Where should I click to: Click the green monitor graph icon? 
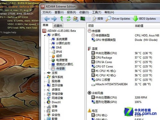83,19
